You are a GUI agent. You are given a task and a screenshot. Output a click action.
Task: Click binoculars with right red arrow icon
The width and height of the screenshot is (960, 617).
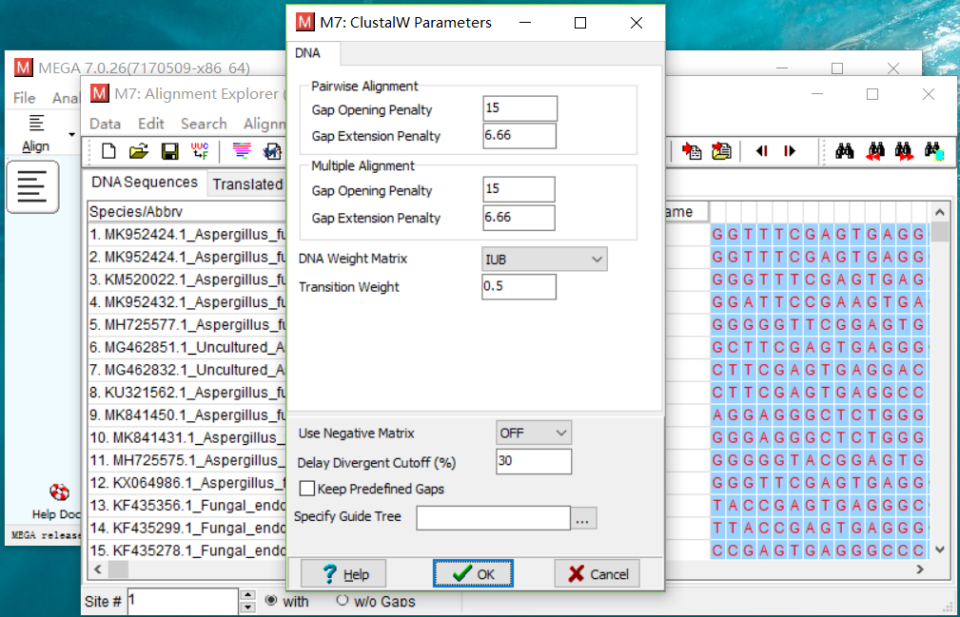click(904, 151)
